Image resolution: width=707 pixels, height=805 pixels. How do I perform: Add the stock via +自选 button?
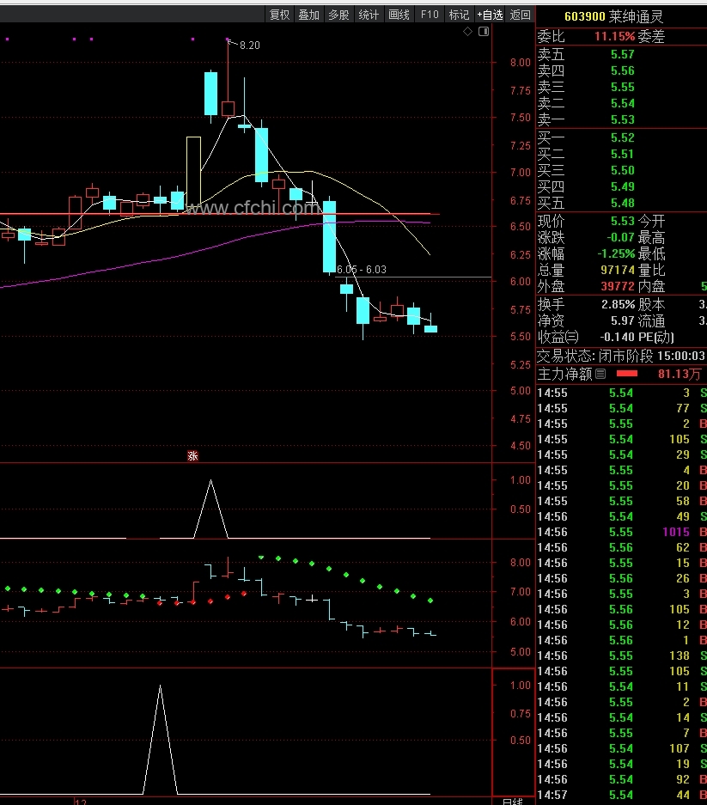click(x=490, y=15)
